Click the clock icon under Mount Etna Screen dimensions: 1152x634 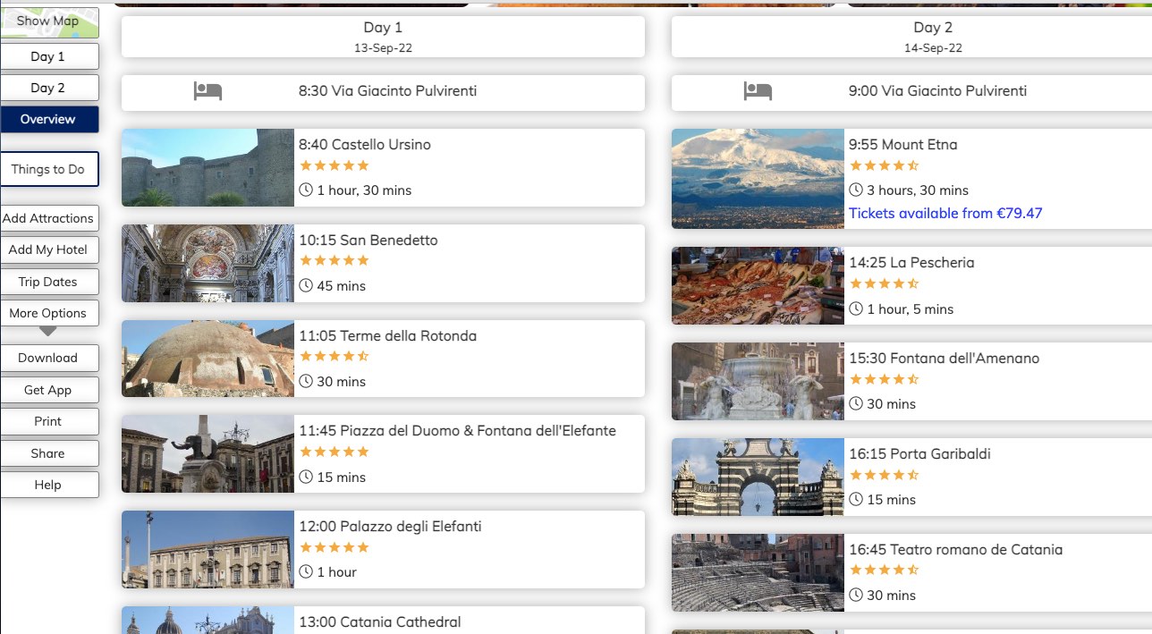[x=856, y=190]
